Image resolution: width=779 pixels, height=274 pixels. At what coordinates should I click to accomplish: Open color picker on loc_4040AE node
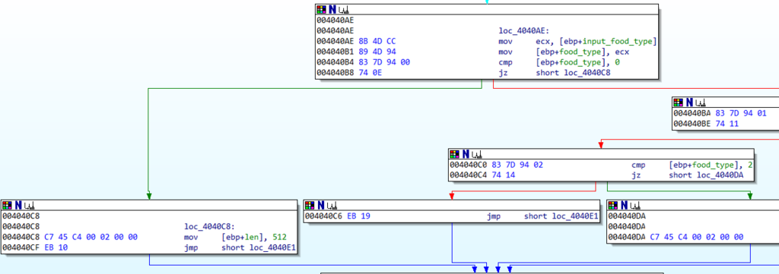coord(322,9)
